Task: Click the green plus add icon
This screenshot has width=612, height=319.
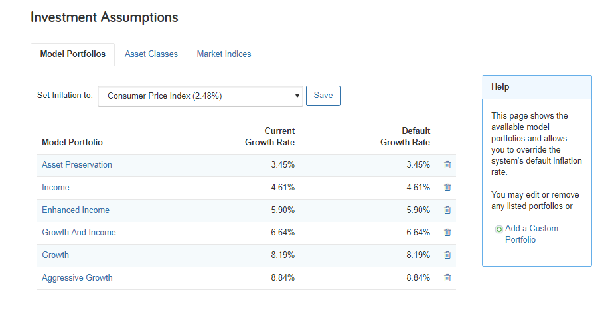Action: pyautogui.click(x=498, y=229)
